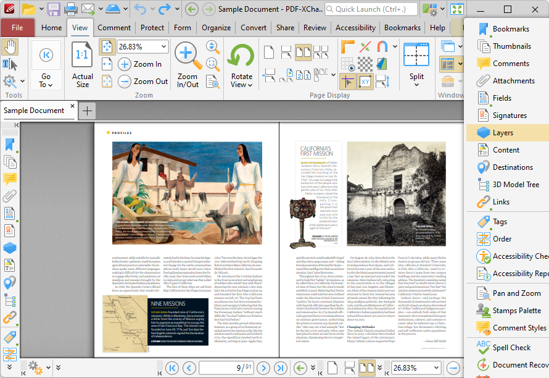This screenshot has width=549, height=378.
Task: Click Zoom In button
Action: pyautogui.click(x=141, y=64)
